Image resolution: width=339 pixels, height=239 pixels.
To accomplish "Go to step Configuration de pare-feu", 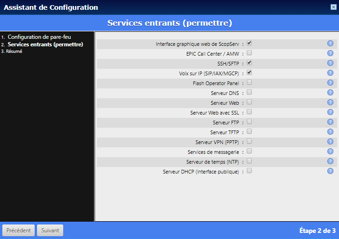I will [x=39, y=37].
